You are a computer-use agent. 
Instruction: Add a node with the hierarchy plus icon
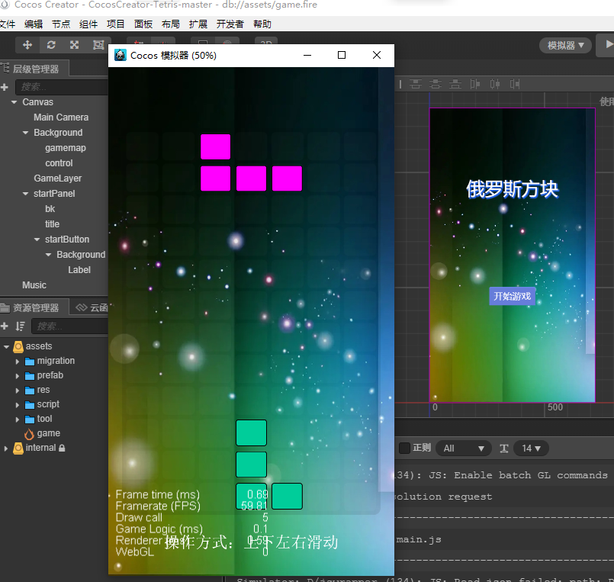click(x=5, y=87)
